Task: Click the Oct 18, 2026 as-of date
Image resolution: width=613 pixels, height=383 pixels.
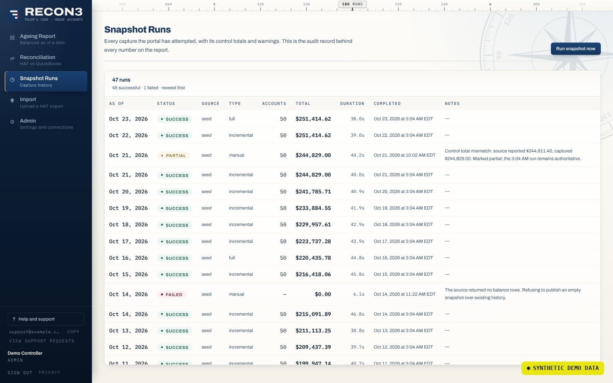Action: click(x=128, y=224)
